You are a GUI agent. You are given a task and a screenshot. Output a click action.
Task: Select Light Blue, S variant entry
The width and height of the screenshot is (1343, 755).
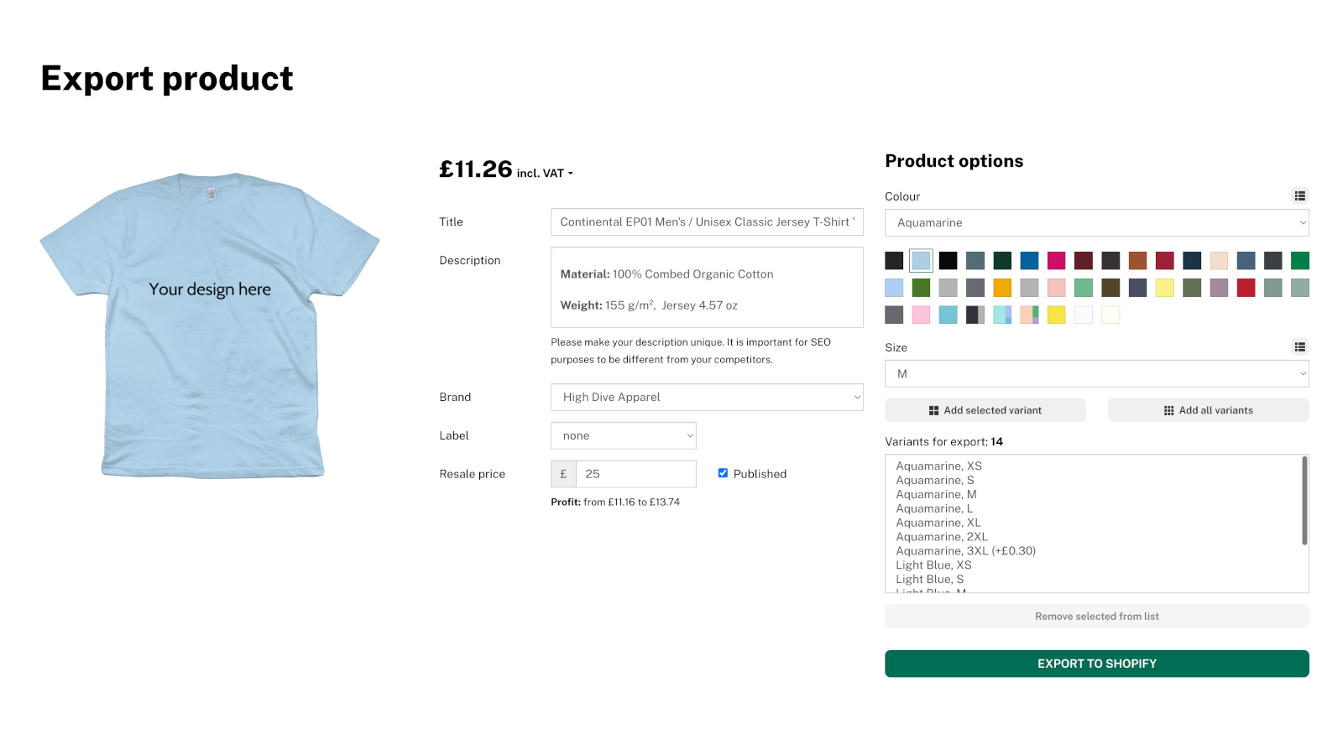pos(928,578)
